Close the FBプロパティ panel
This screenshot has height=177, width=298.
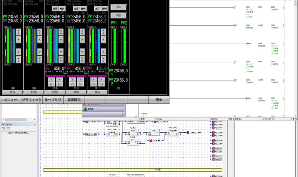35,125
